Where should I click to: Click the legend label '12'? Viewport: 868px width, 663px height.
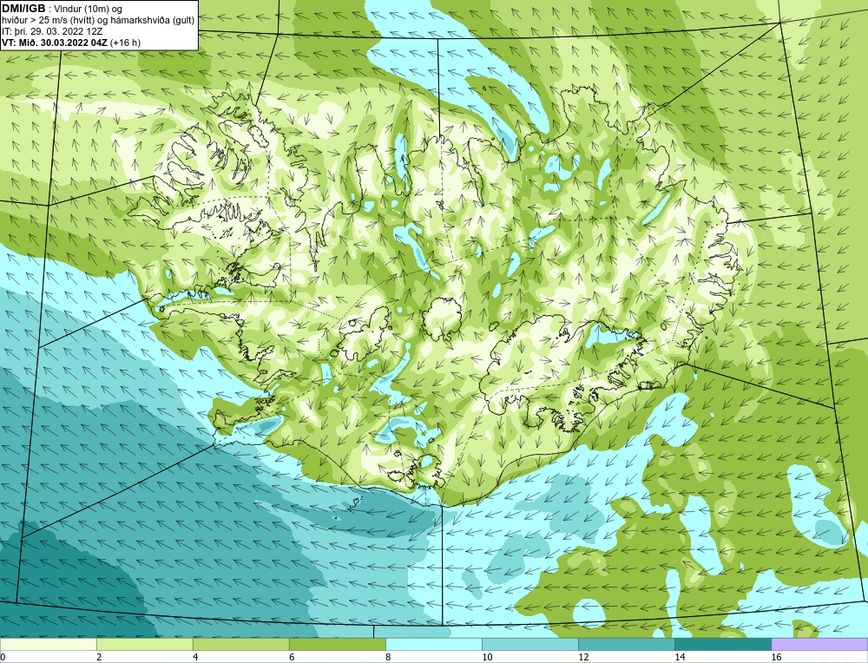click(583, 657)
